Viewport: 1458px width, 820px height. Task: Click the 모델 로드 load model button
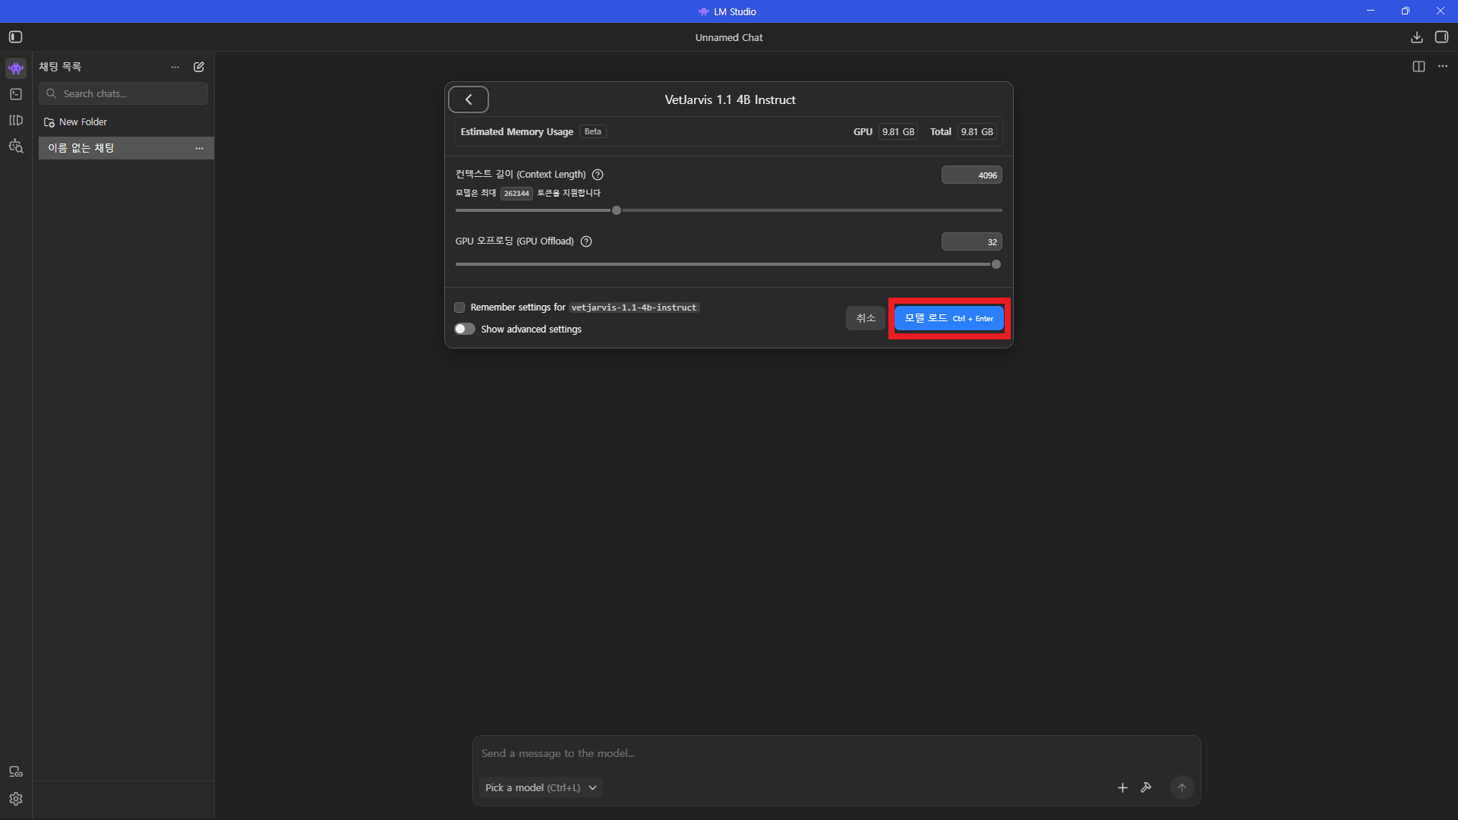point(948,318)
